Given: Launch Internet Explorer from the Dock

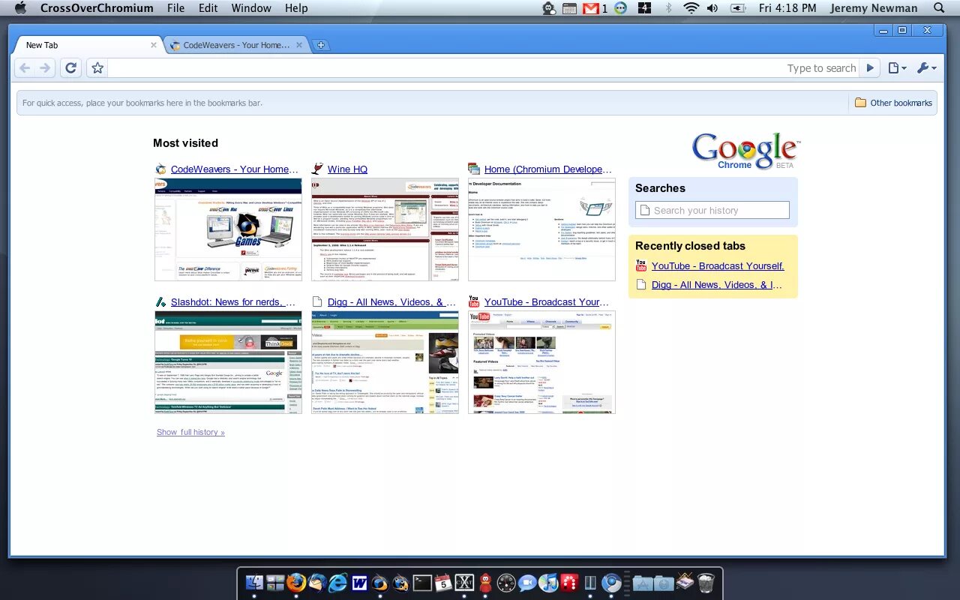Looking at the screenshot, I should (338, 582).
